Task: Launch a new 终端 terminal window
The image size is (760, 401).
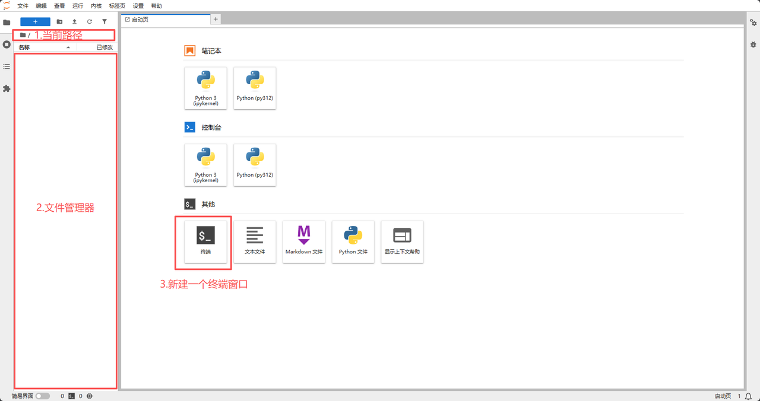Action: 205,241
